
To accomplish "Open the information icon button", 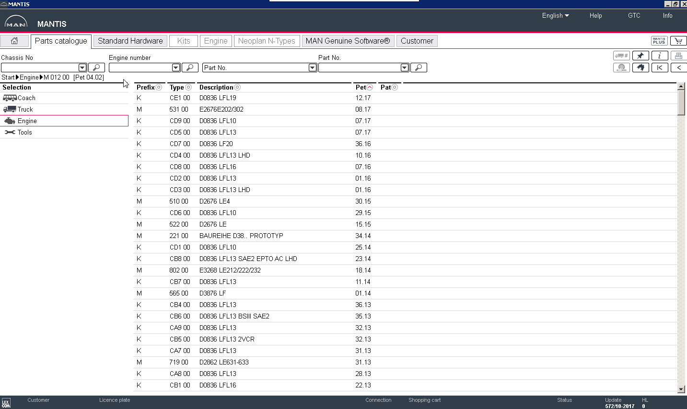I will click(660, 56).
